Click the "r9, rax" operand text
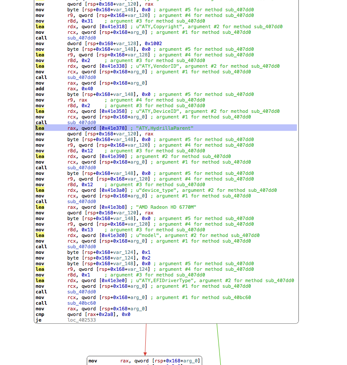347x365 pixels. [x=77, y=100]
